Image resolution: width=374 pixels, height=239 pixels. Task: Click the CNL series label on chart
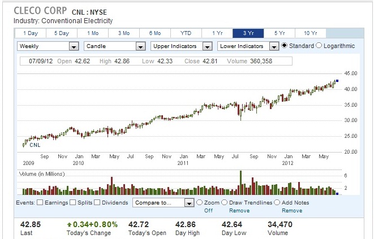35,145
